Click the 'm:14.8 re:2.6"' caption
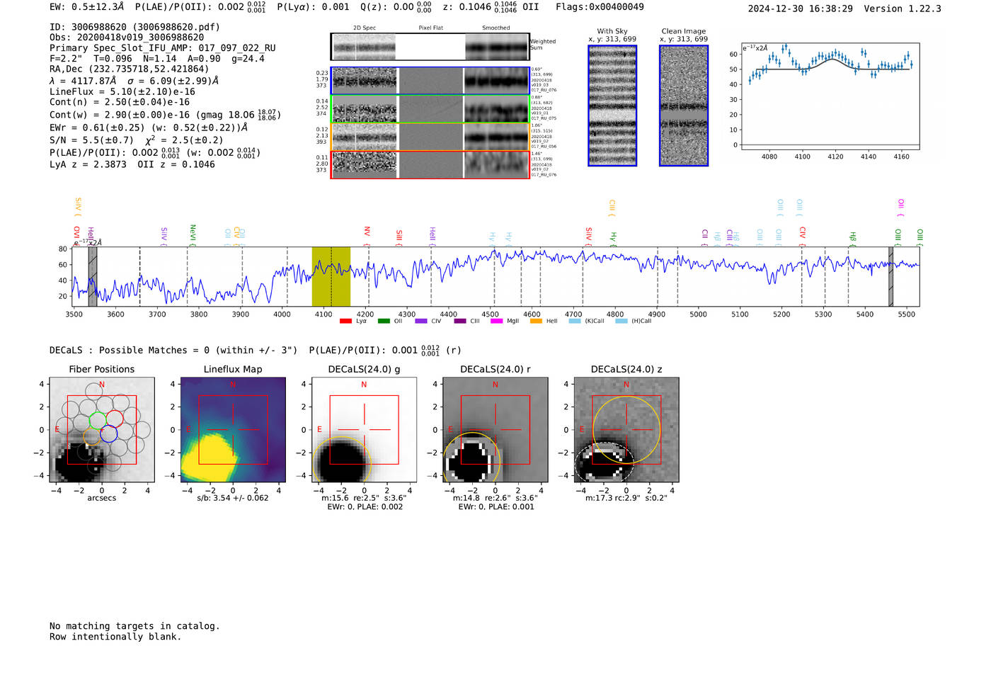The image size is (991, 675). pyautogui.click(x=495, y=498)
